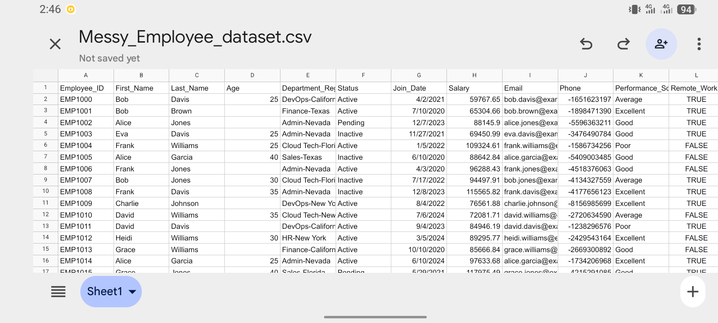718x323 pixels.
Task: Select row header 5
Action: [45, 134]
